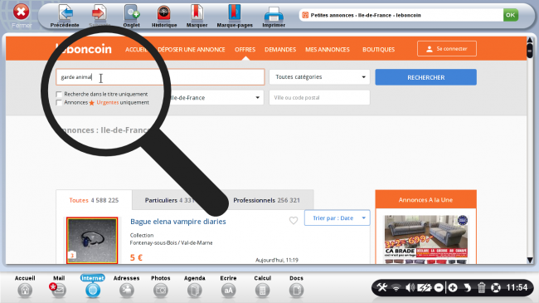The image size is (539, 303).
Task: Open the DEMANDES menu item
Action: 280,50
